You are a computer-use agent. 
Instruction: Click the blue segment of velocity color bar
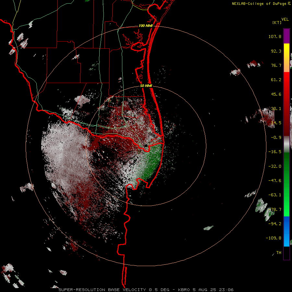[x=286, y=231]
